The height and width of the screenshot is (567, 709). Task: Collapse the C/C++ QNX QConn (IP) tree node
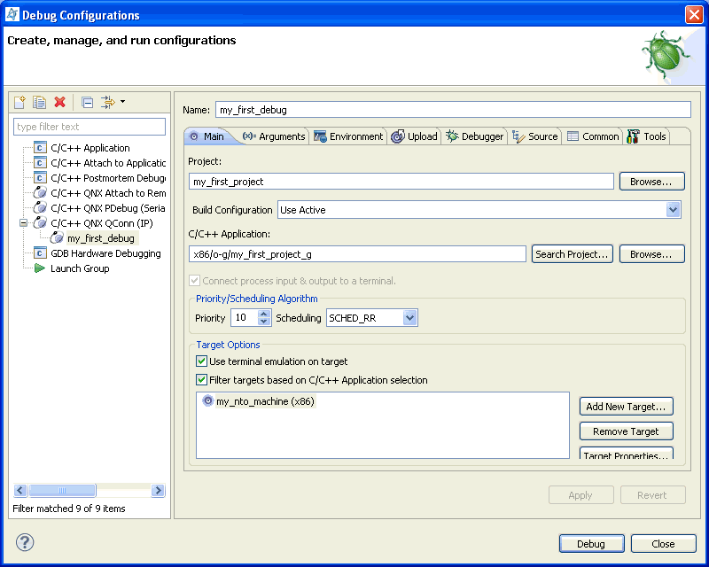pyautogui.click(x=24, y=222)
